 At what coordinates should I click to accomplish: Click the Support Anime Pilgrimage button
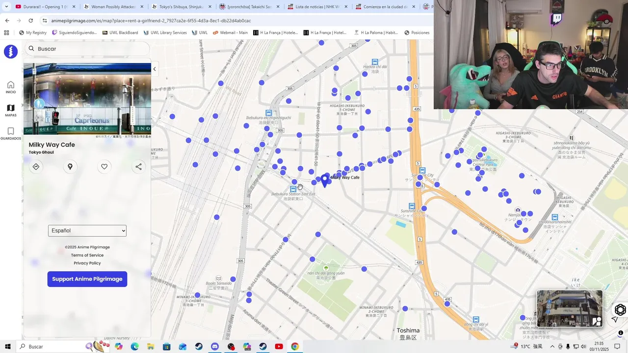click(x=87, y=279)
